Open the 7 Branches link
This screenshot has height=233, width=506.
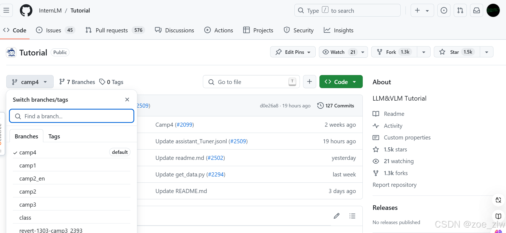click(x=77, y=82)
